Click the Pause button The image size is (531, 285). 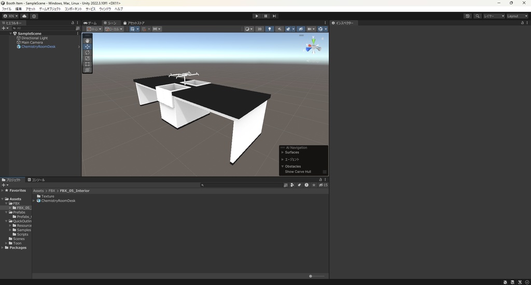[x=265, y=16]
